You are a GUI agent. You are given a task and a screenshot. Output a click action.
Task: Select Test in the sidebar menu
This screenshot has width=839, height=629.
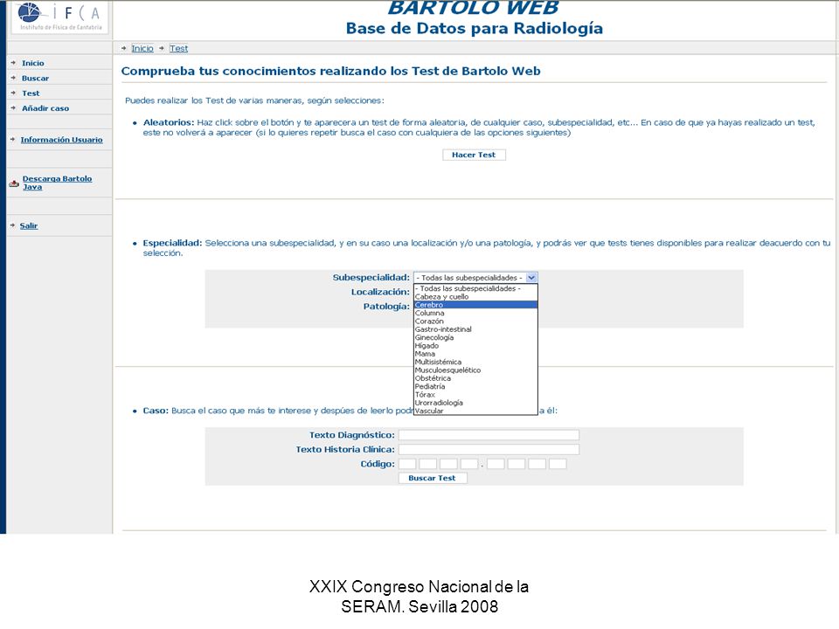(31, 93)
